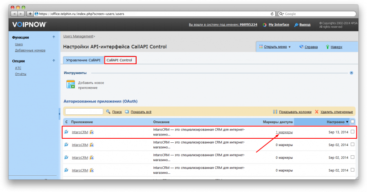Image resolution: width=367 pixels, height=192 pixels.
Task: Click the Sep 13, 2014 date cell
Action: coord(338,132)
